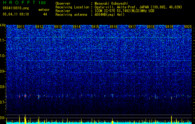Click the 'Receiving Location' field label
This screenshot has width=195, height=124.
click(x=72, y=7)
